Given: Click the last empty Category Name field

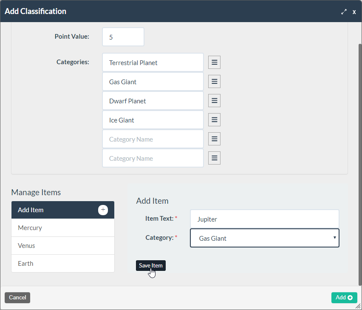Looking at the screenshot, I should coord(153,158).
